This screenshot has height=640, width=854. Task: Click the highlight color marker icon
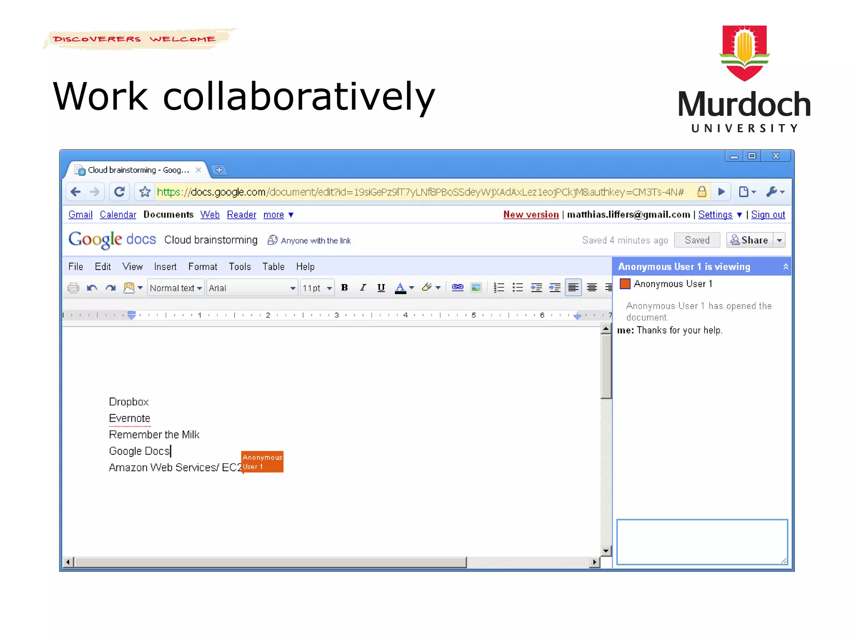click(427, 287)
